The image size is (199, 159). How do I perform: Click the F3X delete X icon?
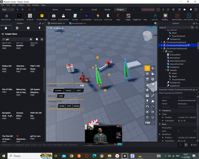(x=147, y=112)
